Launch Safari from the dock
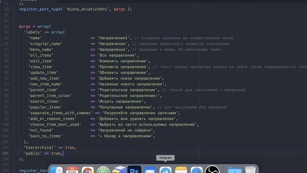The height and width of the screenshot is (173, 307). point(197,170)
